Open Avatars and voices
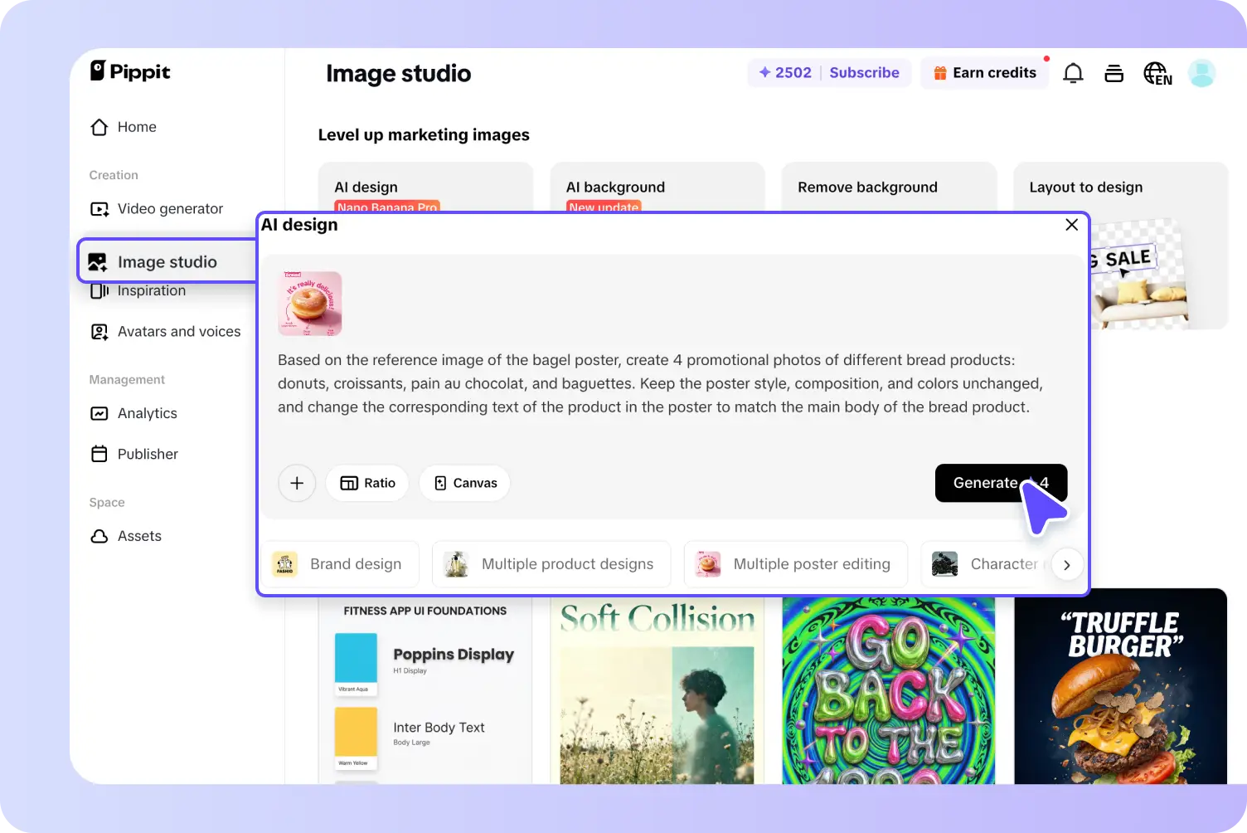 pos(178,331)
